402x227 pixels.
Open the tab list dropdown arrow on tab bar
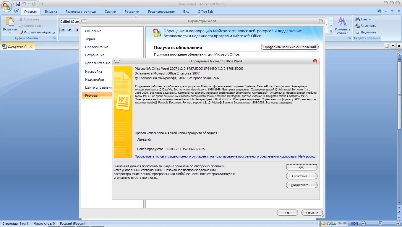pos(393,46)
